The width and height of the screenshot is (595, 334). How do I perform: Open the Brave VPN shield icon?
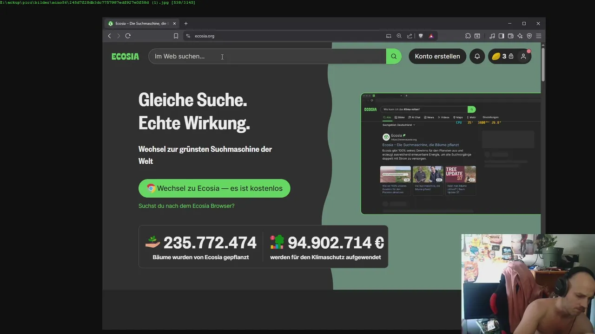[x=529, y=36]
